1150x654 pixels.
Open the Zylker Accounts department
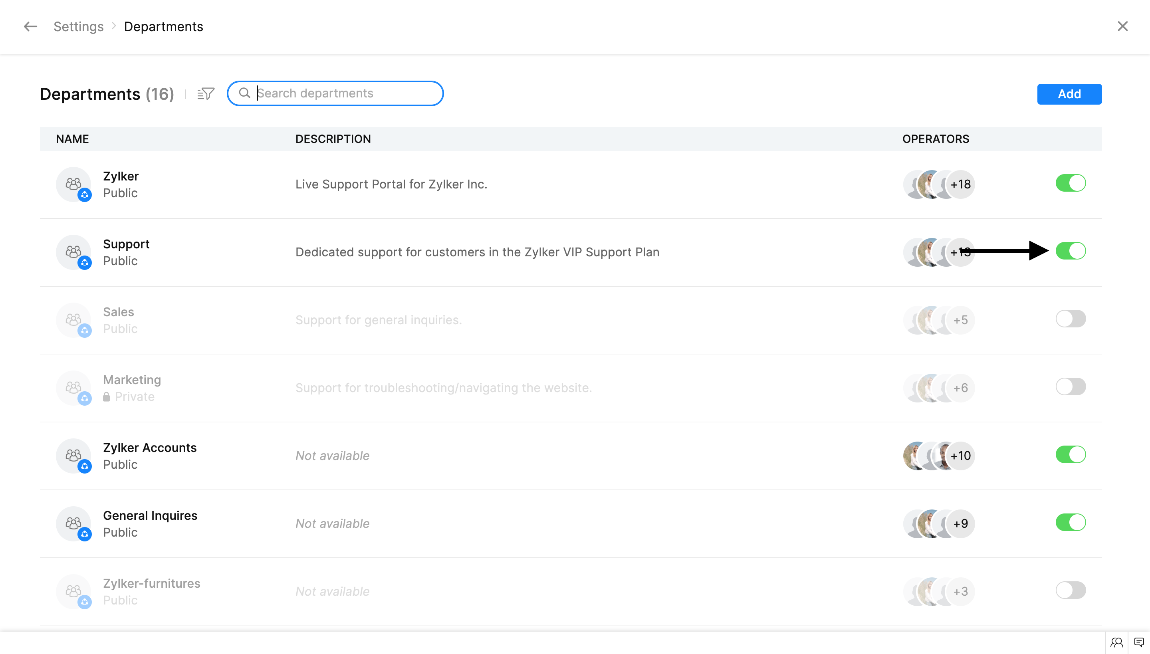pos(150,447)
